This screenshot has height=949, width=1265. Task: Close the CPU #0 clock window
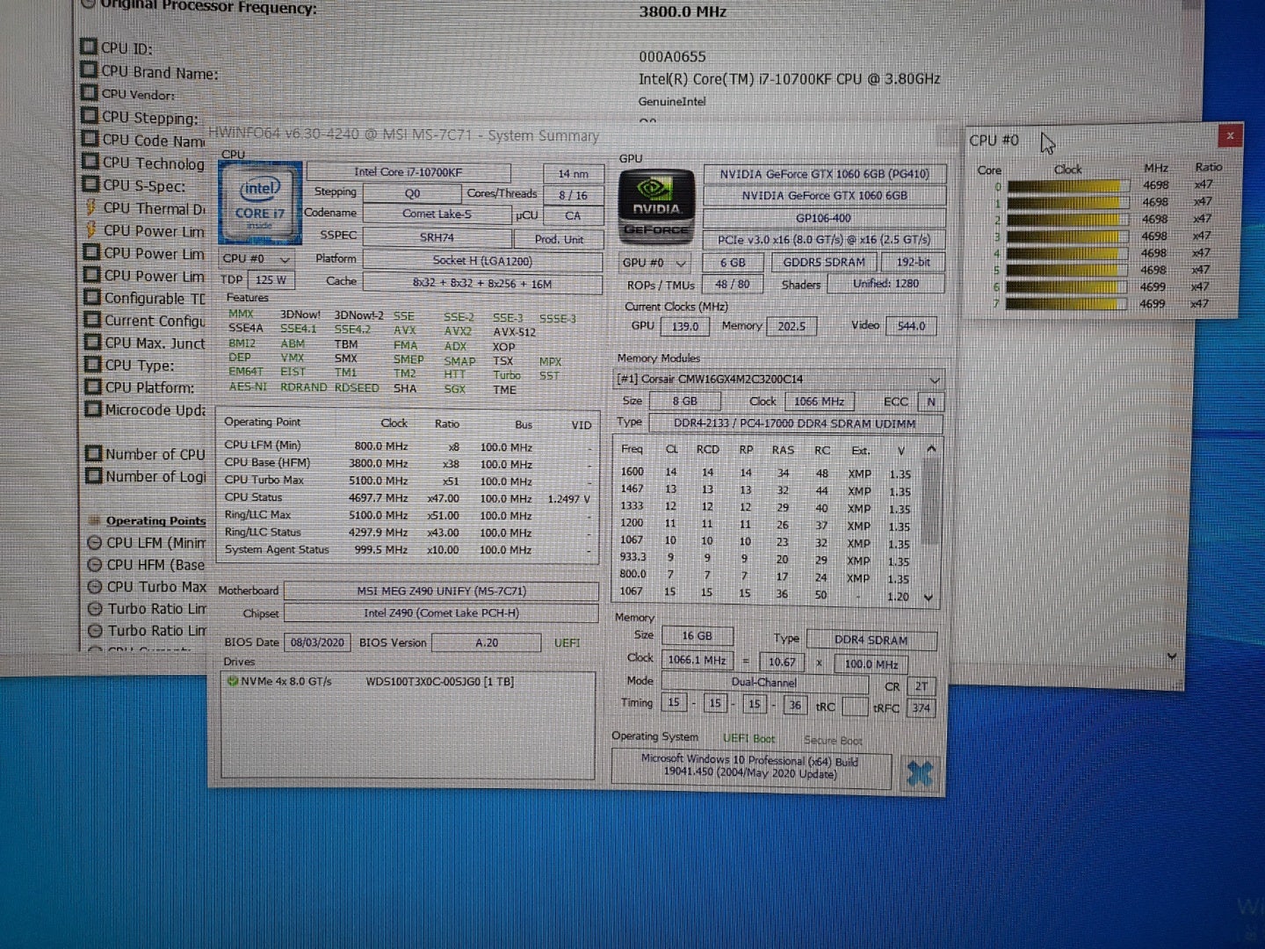(1230, 135)
